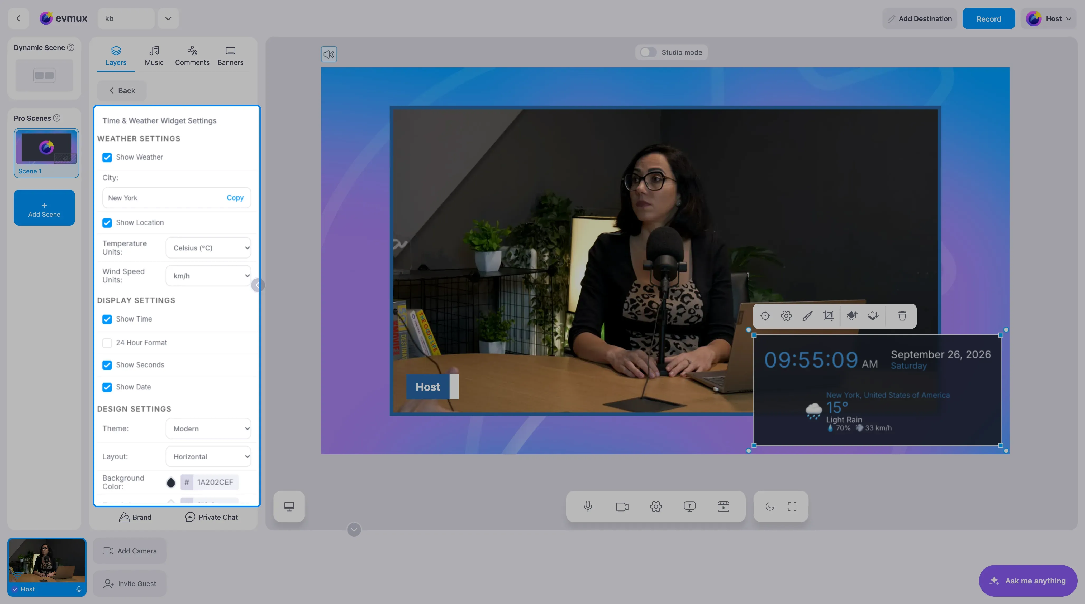Open Temperature Units dropdown
Screen dimensions: 1085x604
click(x=208, y=248)
